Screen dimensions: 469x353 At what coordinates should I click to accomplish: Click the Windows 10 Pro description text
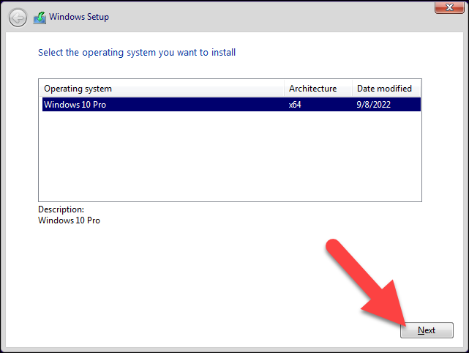click(x=69, y=220)
